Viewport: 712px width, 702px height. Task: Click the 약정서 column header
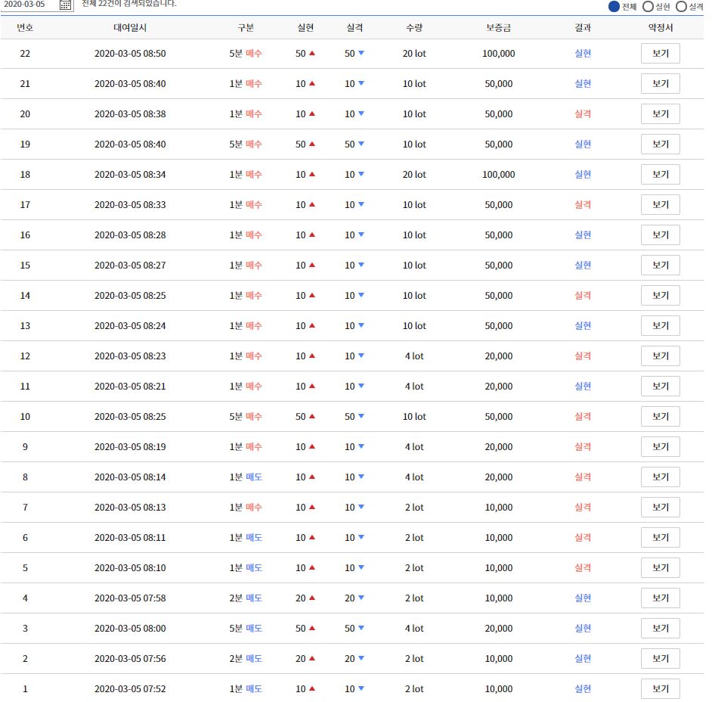[661, 28]
